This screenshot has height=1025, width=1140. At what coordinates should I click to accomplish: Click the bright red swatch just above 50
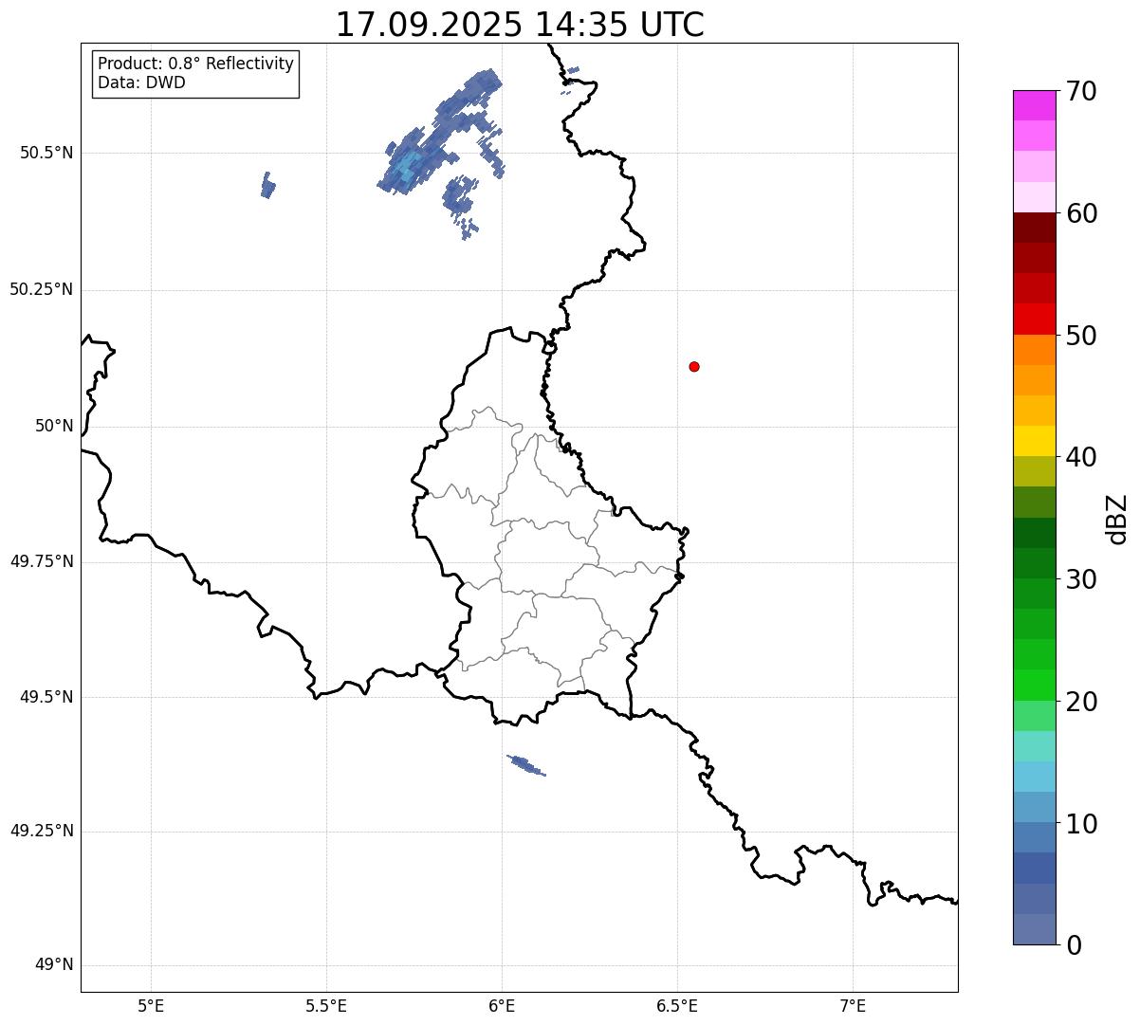1036,320
